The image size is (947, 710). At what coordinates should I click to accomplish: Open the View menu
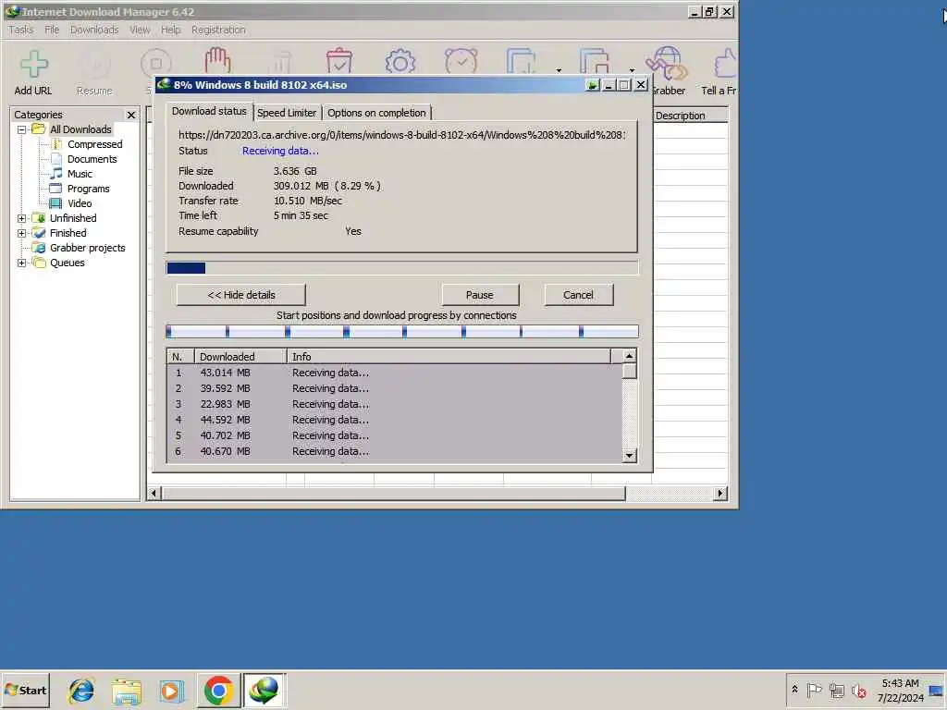(x=140, y=30)
